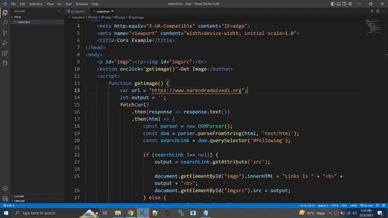The image size is (388, 218).
Task: Open Google Chrome from the taskbar
Action: (130, 213)
